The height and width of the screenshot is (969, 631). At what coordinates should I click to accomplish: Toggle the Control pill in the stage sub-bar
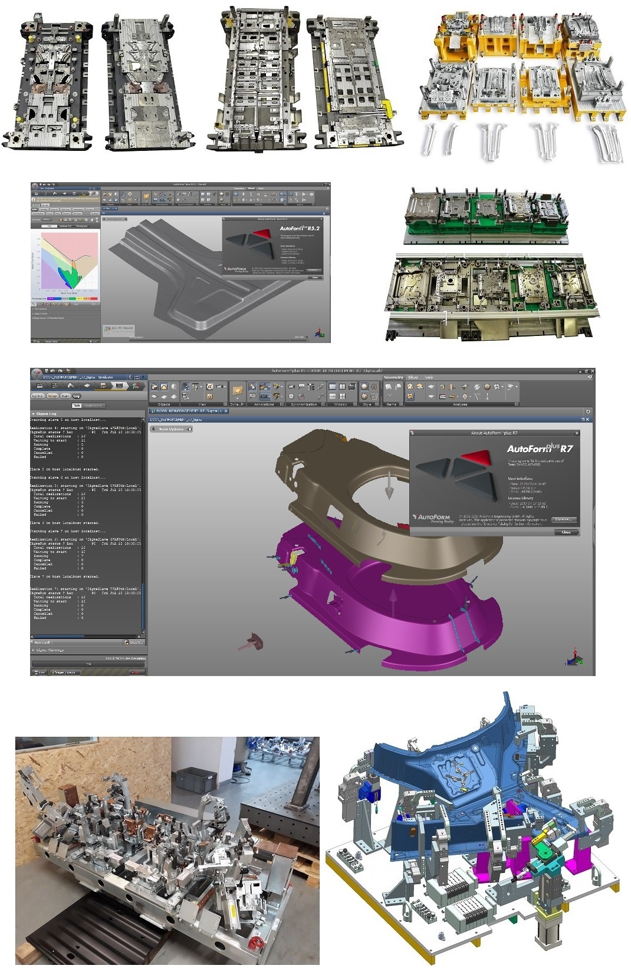[x=38, y=396]
